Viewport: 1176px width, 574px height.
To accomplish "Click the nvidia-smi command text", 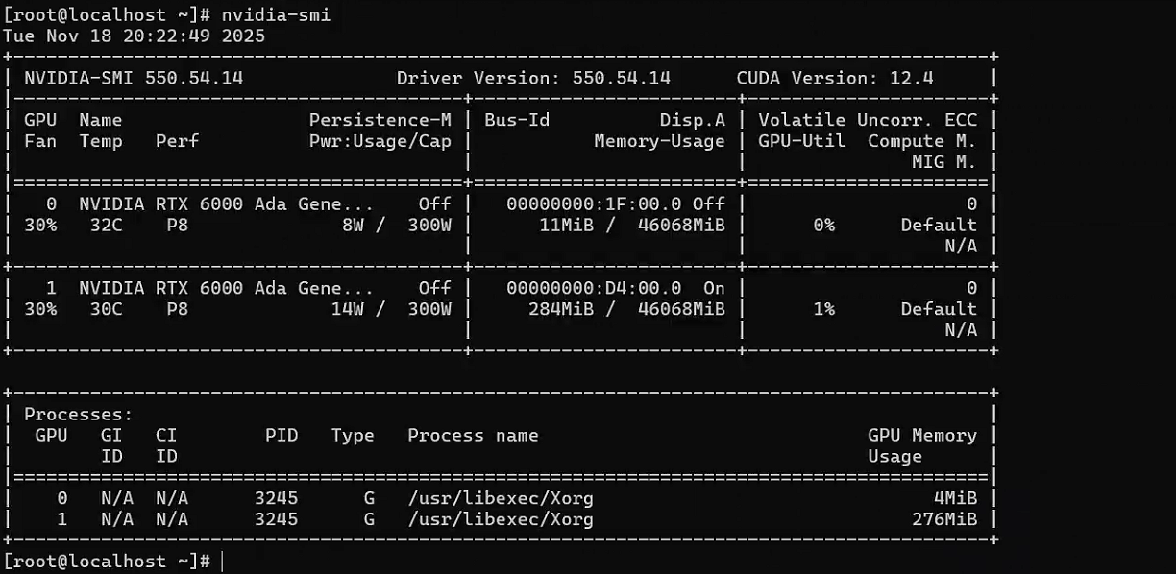I will pos(276,14).
